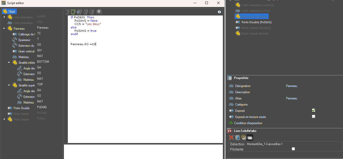Click the gear with play icon in Lien SolidWorks
Viewport: 343px width, 159px height.
(x=243, y=138)
